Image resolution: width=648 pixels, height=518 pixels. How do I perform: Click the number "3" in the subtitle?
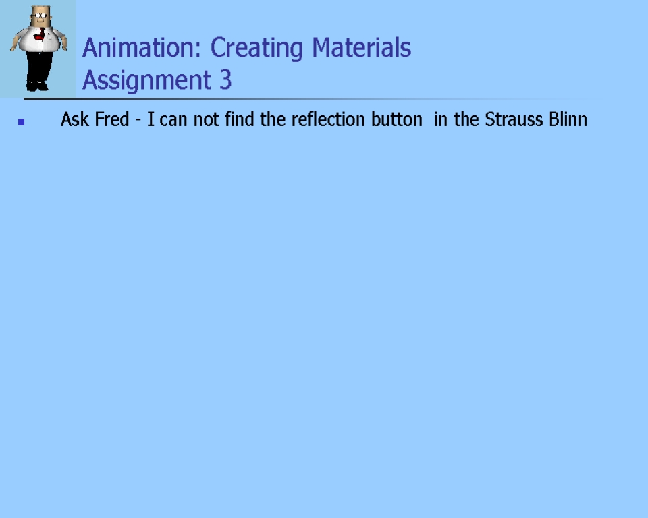225,80
